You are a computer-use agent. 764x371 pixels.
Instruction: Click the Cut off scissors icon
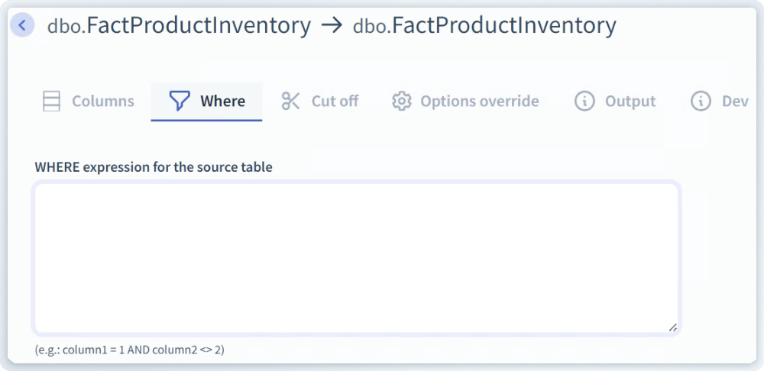[291, 102]
